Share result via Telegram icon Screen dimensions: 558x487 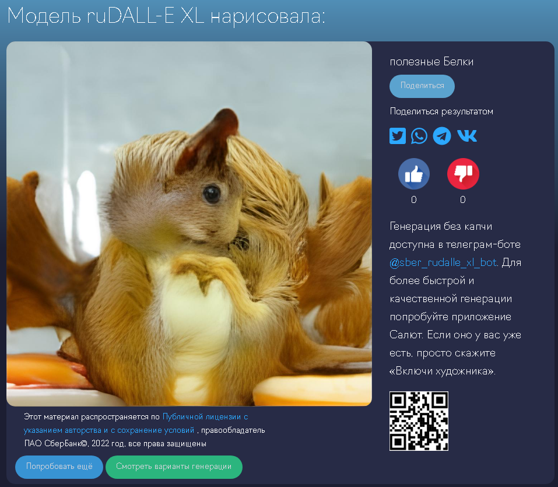pos(441,136)
